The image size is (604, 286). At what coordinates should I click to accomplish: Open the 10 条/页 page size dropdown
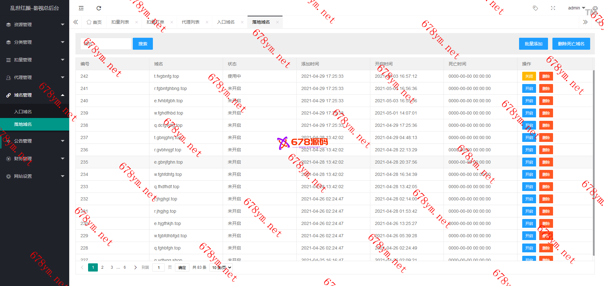click(221, 267)
